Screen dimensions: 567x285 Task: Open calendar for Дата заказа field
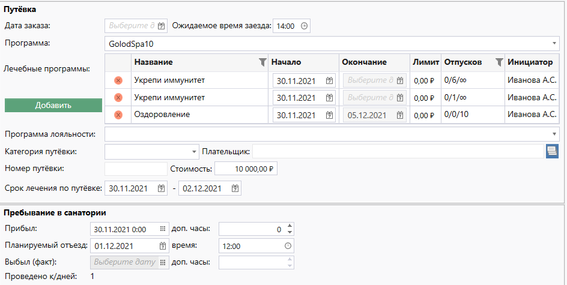coord(161,26)
